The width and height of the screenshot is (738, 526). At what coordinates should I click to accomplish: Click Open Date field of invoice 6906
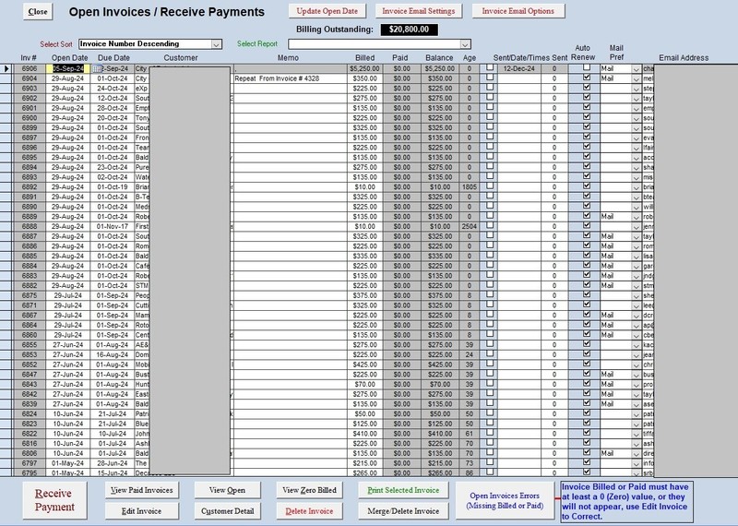click(67, 69)
